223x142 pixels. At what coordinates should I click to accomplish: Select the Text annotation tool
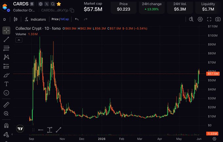6,84
